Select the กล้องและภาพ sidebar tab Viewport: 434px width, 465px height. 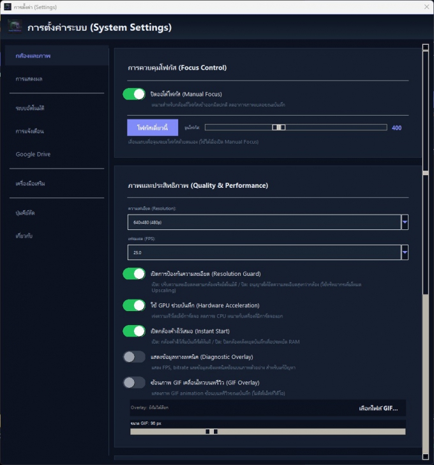point(57,56)
